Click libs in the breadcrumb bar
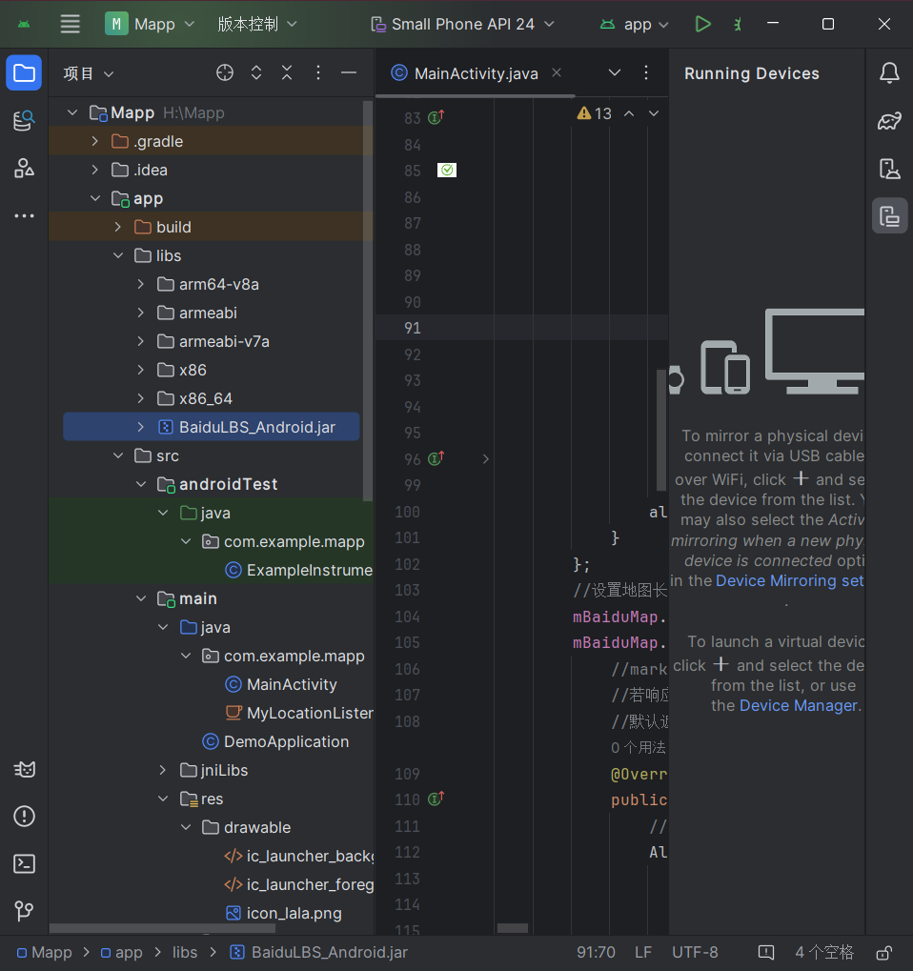 [185, 953]
